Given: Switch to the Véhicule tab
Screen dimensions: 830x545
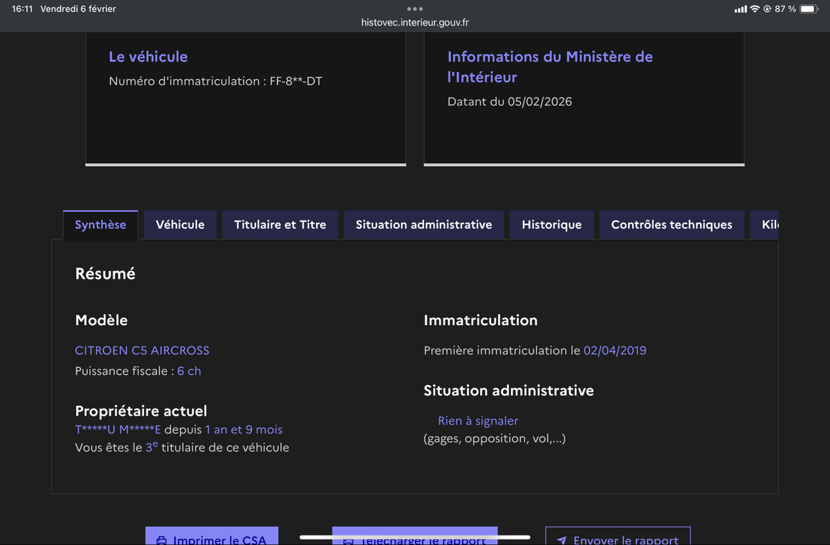Looking at the screenshot, I should [180, 224].
